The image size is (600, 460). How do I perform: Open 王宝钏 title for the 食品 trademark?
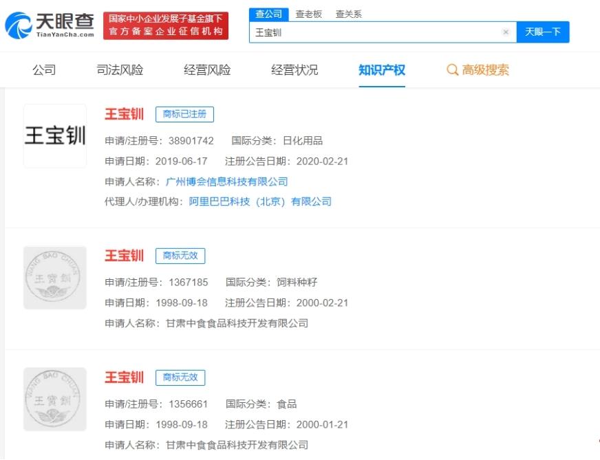point(125,377)
